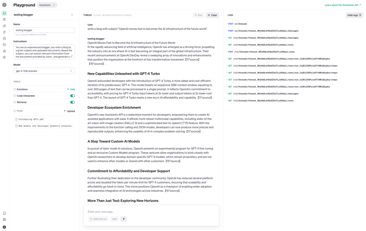Open Learn about the Assistants API link
The height and width of the screenshot is (231, 366).
pyautogui.click(x=344, y=5)
